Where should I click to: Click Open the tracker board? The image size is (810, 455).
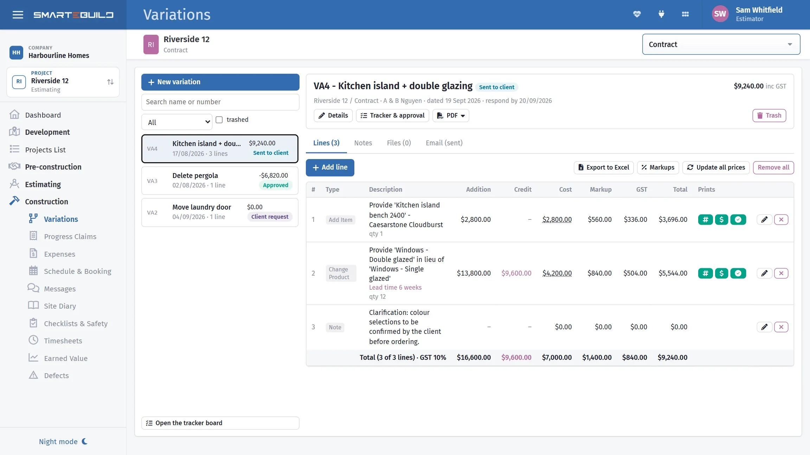(220, 423)
